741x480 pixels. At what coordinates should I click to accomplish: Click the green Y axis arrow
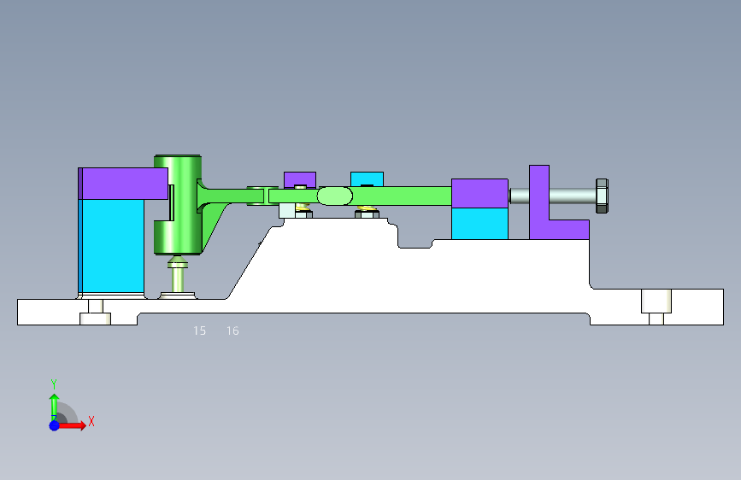point(54,407)
